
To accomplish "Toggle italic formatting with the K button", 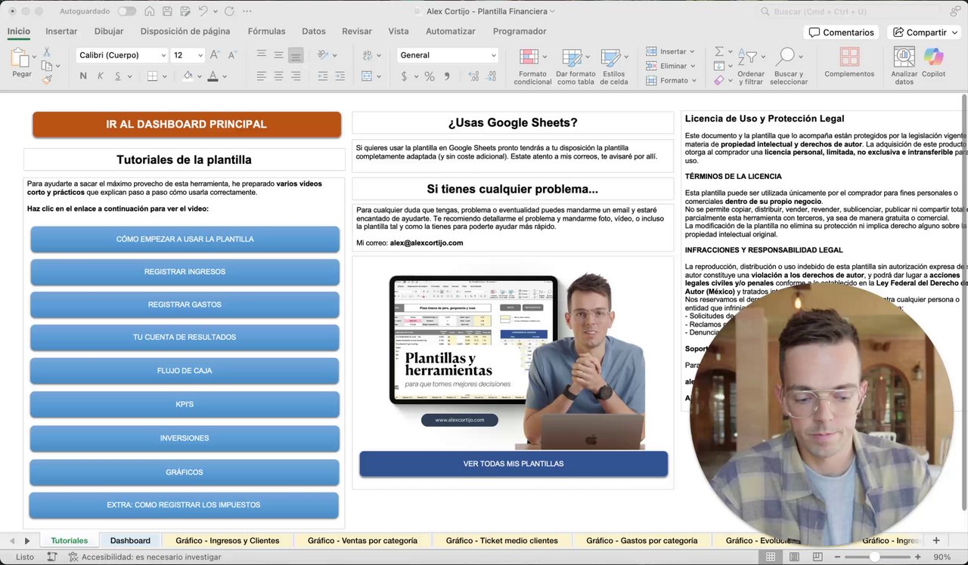I will [101, 76].
